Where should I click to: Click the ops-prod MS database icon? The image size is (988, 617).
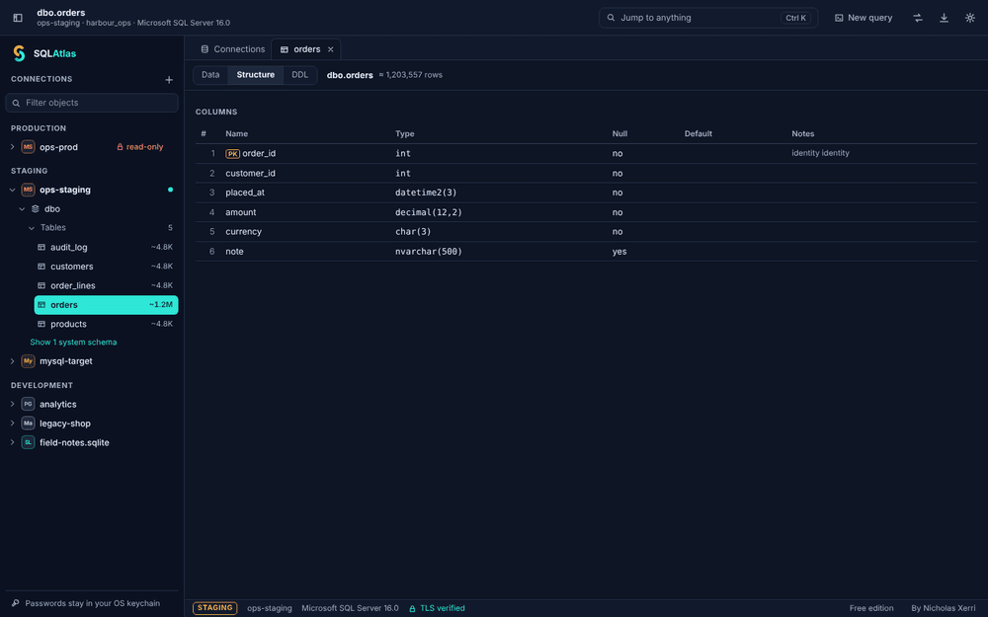tap(28, 147)
